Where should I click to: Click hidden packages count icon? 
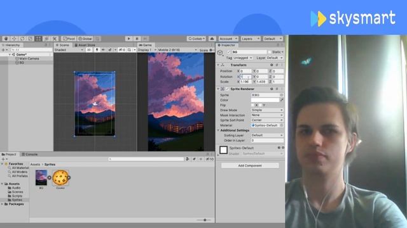210,159
